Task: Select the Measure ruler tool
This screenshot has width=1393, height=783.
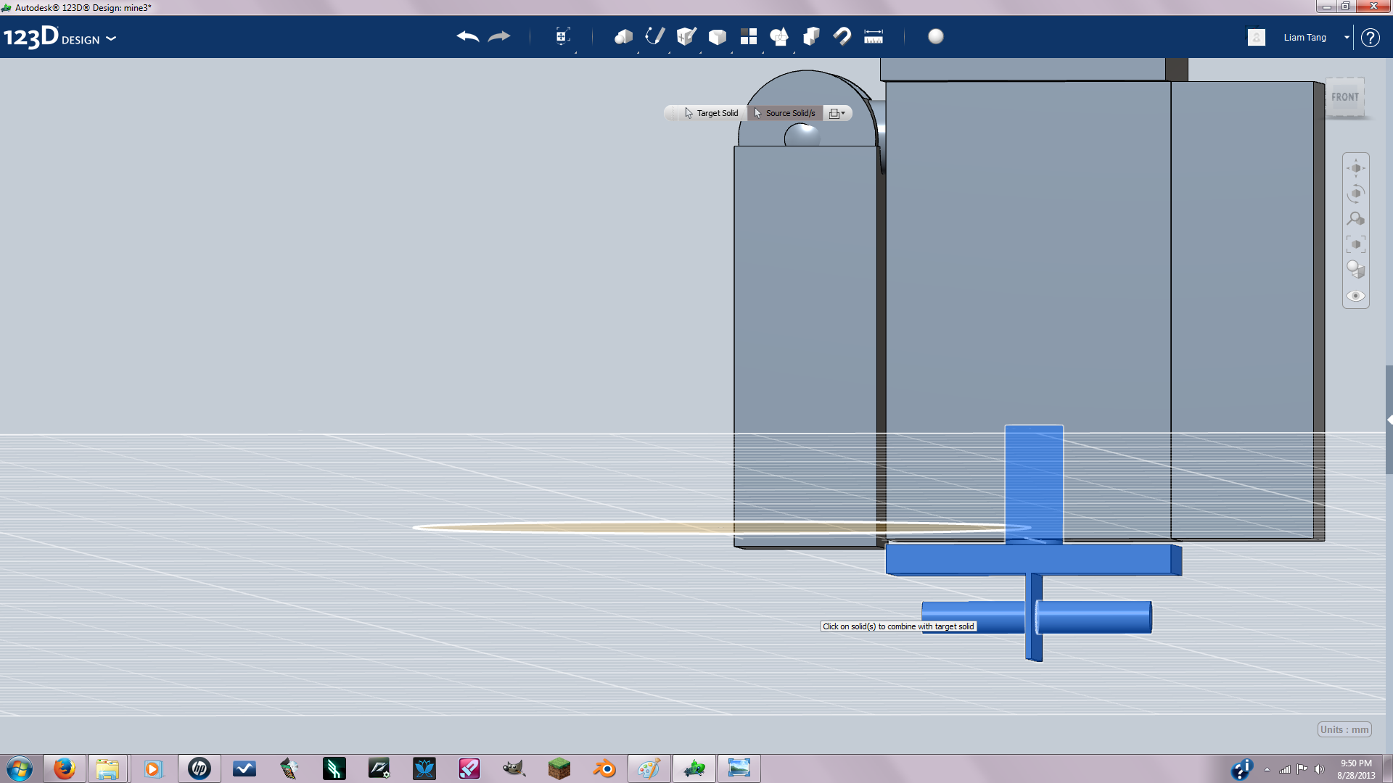Action: click(874, 37)
